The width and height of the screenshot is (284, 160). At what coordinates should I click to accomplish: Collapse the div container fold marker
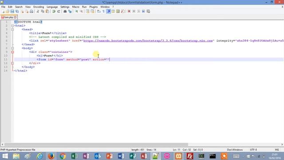[12, 52]
